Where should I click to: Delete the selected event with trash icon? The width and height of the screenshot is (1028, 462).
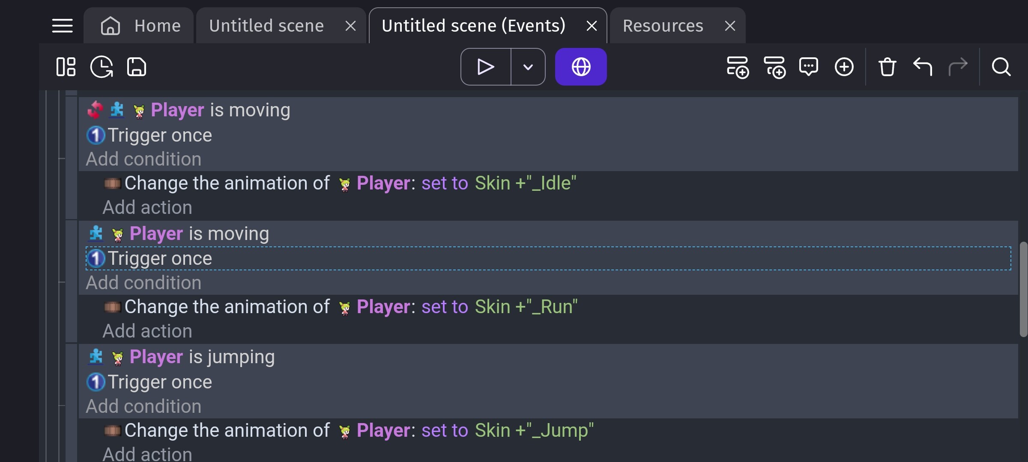pyautogui.click(x=887, y=67)
